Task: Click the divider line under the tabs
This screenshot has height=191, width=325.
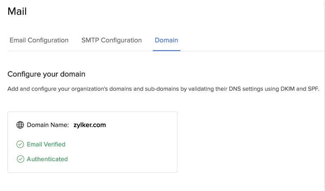Action: [165, 51]
